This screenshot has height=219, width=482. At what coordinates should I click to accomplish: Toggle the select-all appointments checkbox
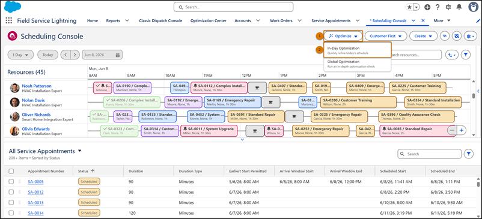click(x=11, y=171)
